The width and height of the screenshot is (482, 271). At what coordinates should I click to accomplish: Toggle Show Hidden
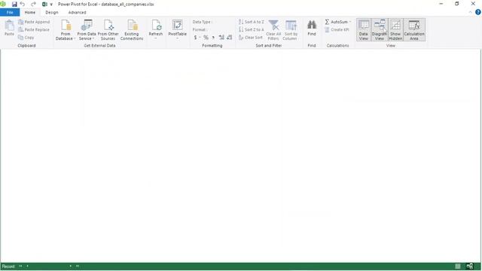(x=395, y=30)
